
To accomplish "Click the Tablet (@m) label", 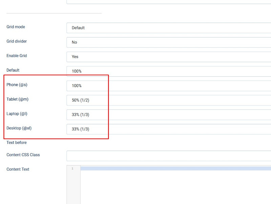I will coord(18,99).
